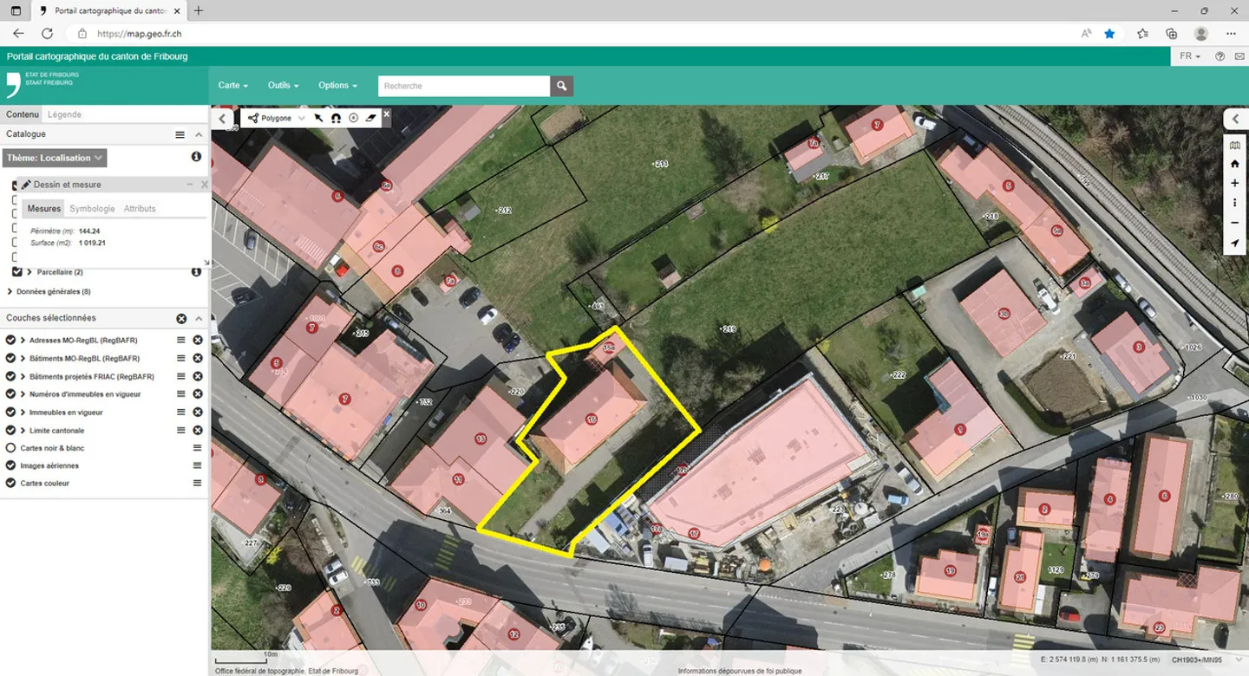Click the geolocation arrow icon
Viewport: 1249px width, 676px height.
[1235, 244]
